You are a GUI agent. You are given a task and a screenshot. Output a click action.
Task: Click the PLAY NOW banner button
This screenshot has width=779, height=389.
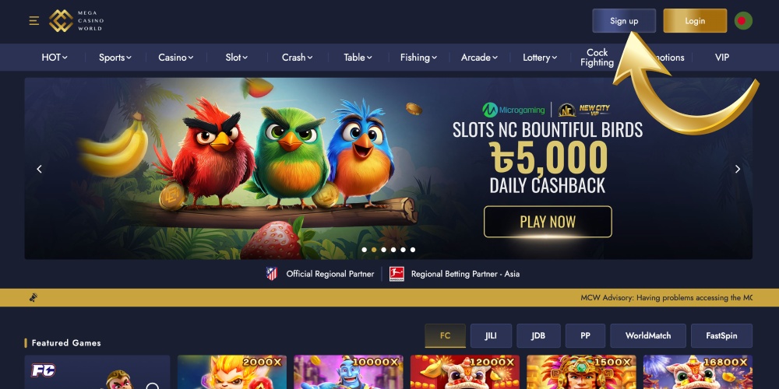pyautogui.click(x=548, y=222)
